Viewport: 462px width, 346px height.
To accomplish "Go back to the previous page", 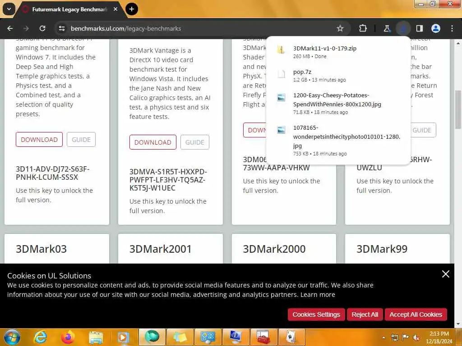I will (10, 28).
